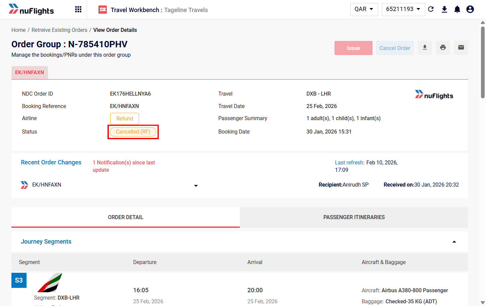The width and height of the screenshot is (486, 306).
Task: Click Received on 30 Jan, 2026 20:32
Action: (x=421, y=185)
